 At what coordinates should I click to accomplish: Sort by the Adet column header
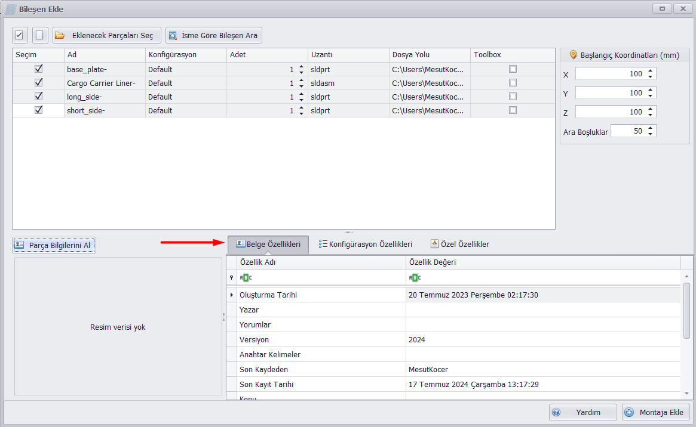coord(267,55)
